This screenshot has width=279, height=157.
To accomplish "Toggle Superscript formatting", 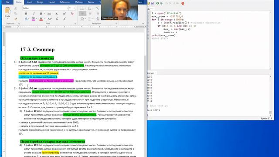I will tap(65, 14).
